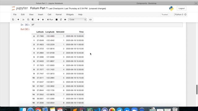Image resolution: width=198 pixels, height=111 pixels.
Task: Click the Python 3 kernel status circle
Action: pos(185,14)
